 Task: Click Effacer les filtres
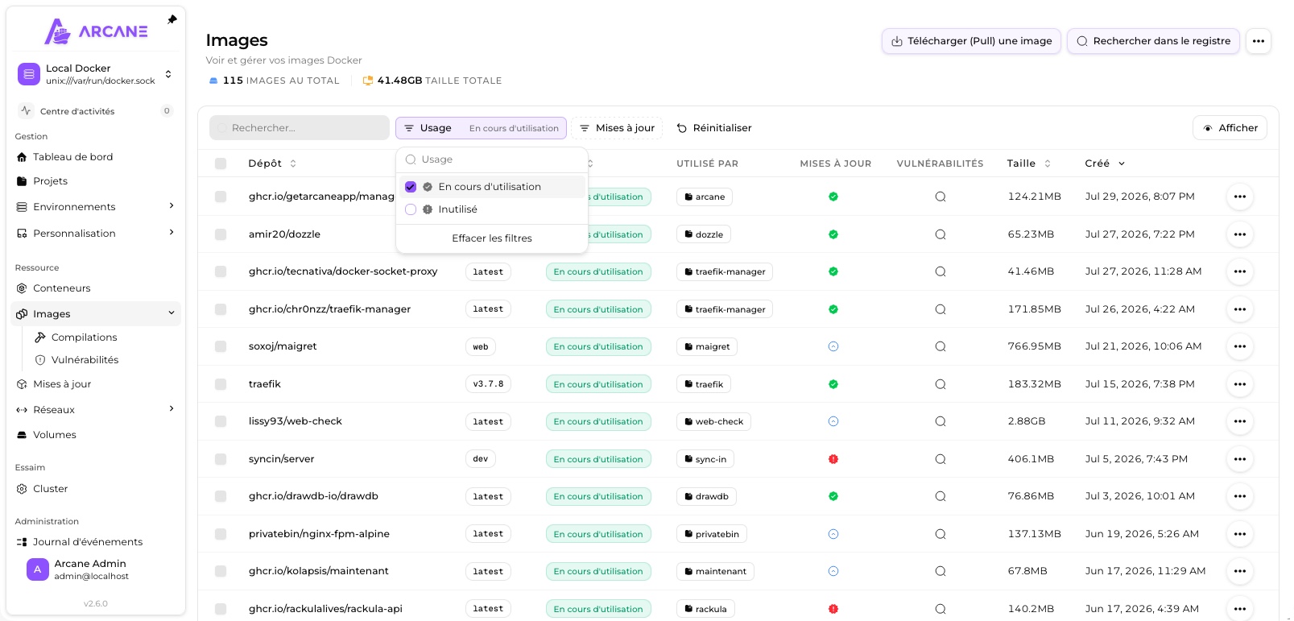[492, 238]
